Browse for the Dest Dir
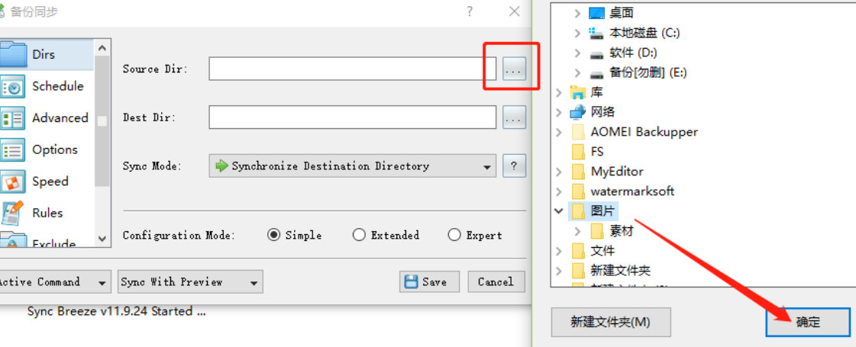 point(514,117)
